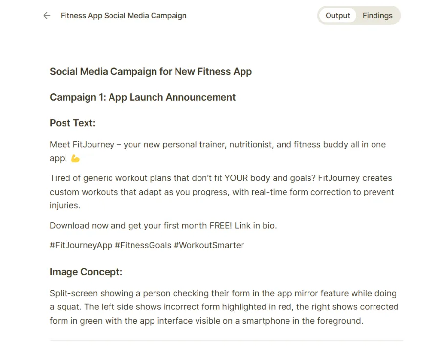This screenshot has width=440, height=349.
Task: Click the #FitnessGoals hashtag
Action: [x=143, y=245]
